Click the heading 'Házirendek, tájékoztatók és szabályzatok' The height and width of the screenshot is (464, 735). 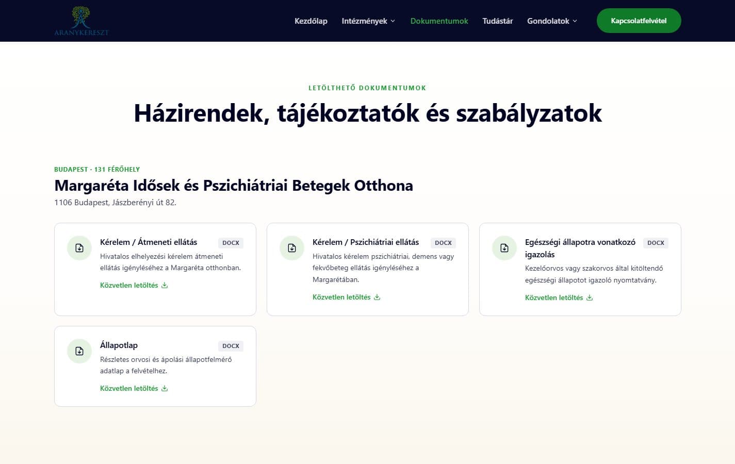368,113
